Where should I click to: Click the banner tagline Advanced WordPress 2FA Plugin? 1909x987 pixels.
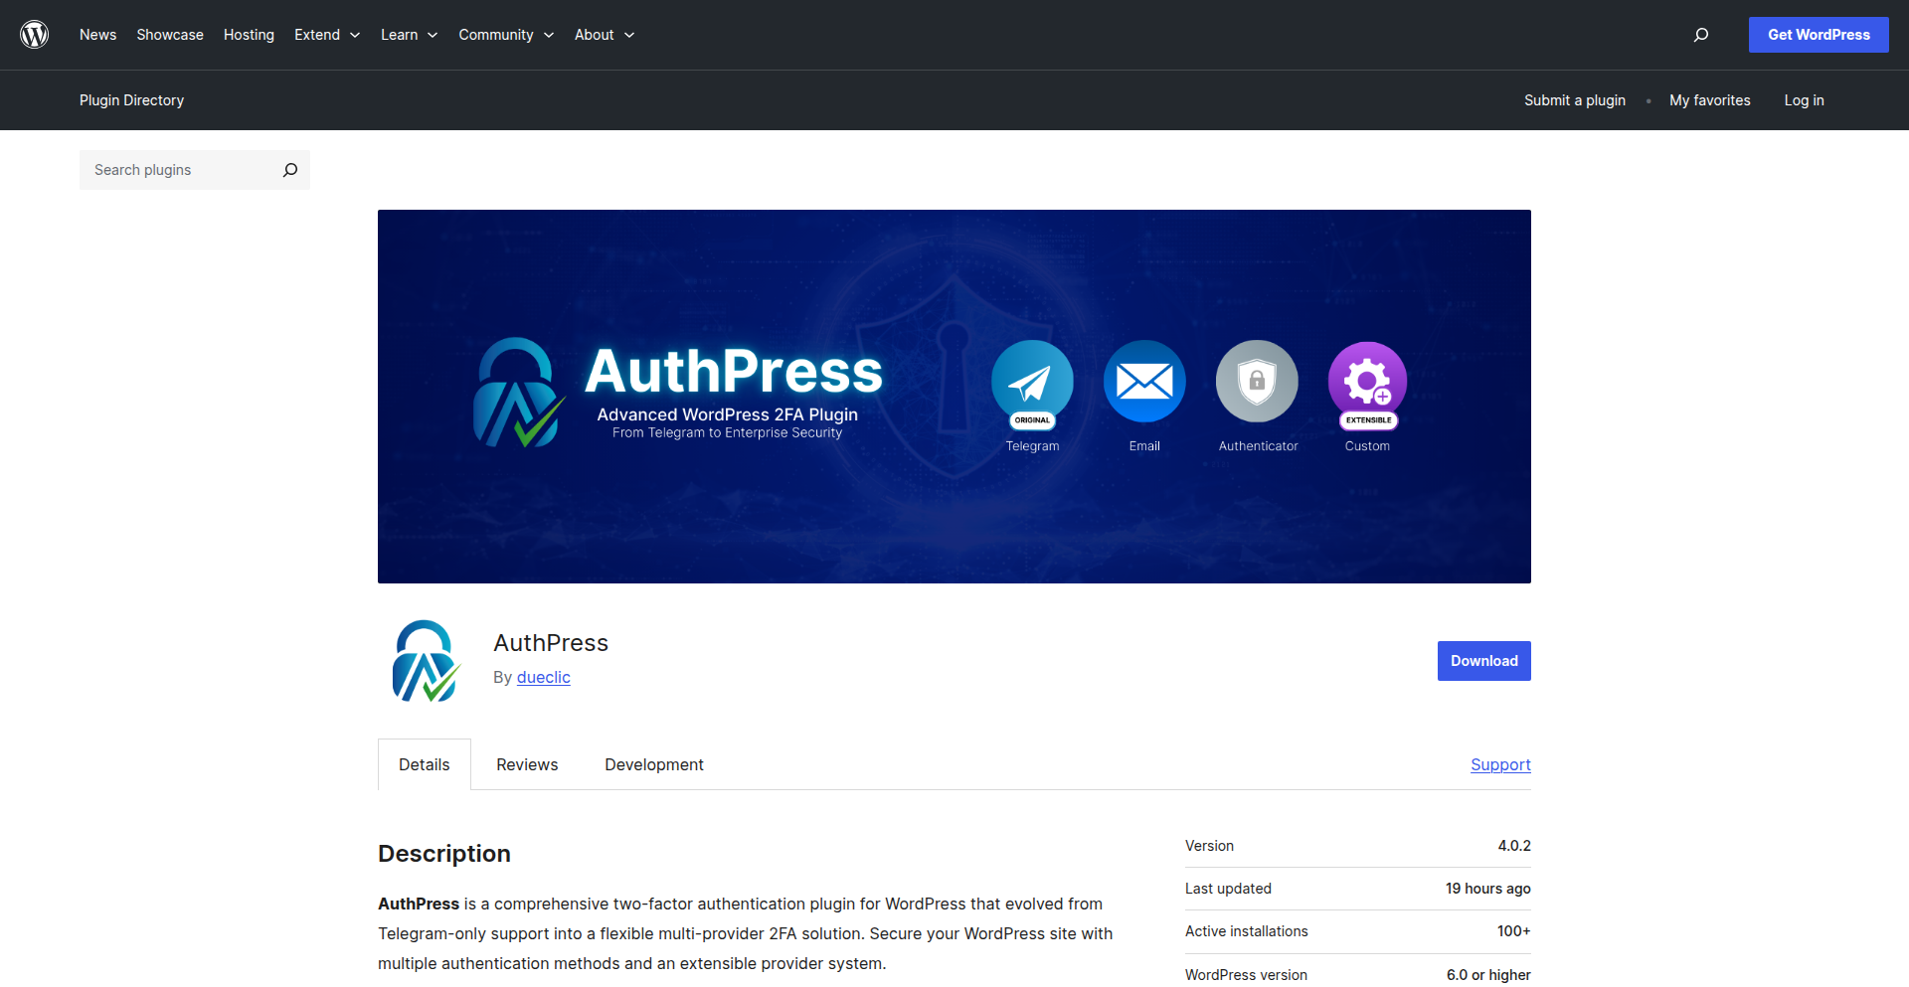(727, 414)
